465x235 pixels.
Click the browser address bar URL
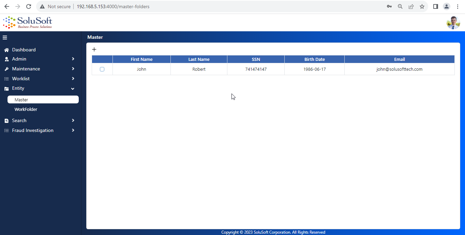[x=113, y=6]
